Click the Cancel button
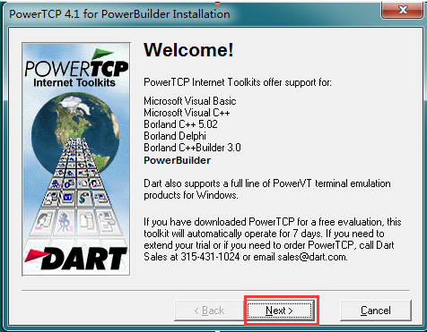This screenshot has height=332, width=427. 376,311
